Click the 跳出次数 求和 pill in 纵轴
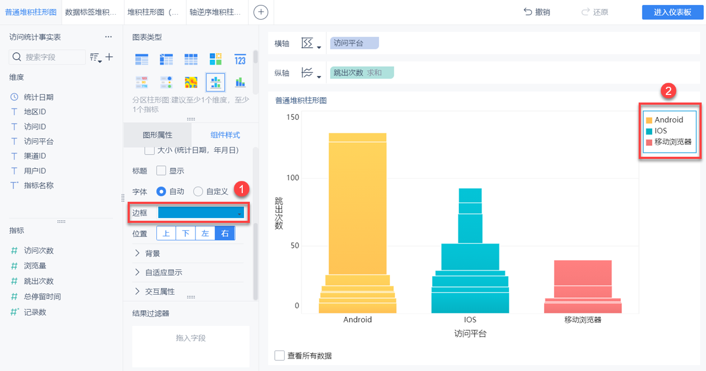706x371 pixels. tap(362, 73)
